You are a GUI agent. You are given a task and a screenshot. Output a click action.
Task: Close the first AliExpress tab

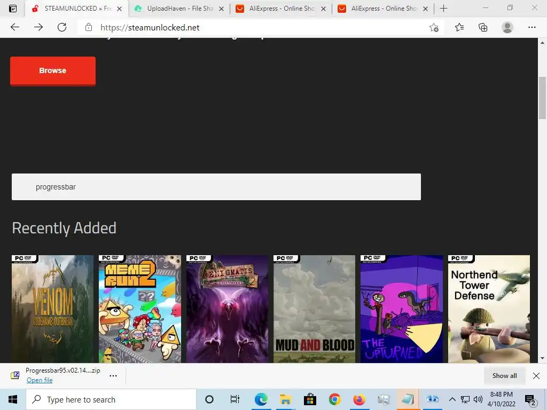click(323, 9)
